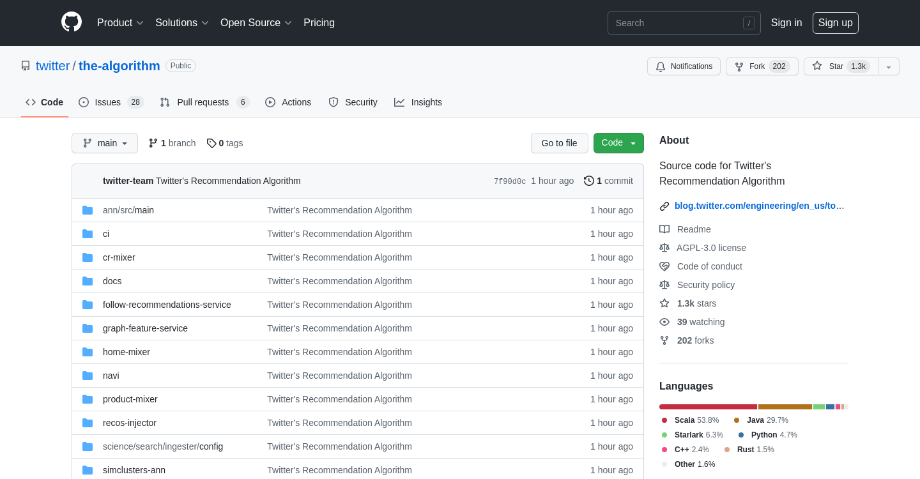The height and width of the screenshot is (479, 920).
Task: Click the Readme book icon
Action: pyautogui.click(x=664, y=229)
